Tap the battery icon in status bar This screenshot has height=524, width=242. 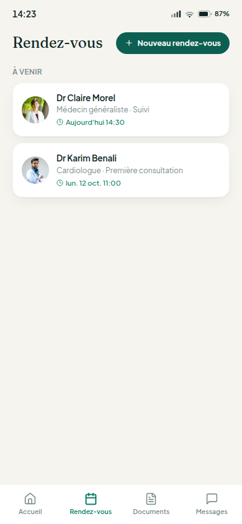point(205,14)
